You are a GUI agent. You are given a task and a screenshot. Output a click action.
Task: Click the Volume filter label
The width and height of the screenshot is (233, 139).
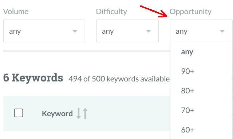coord(16,12)
